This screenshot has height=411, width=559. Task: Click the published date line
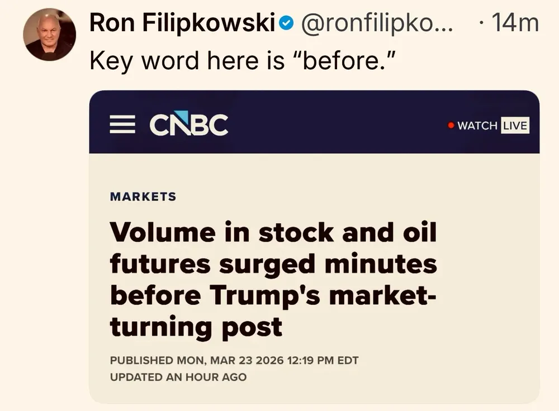[234, 360]
